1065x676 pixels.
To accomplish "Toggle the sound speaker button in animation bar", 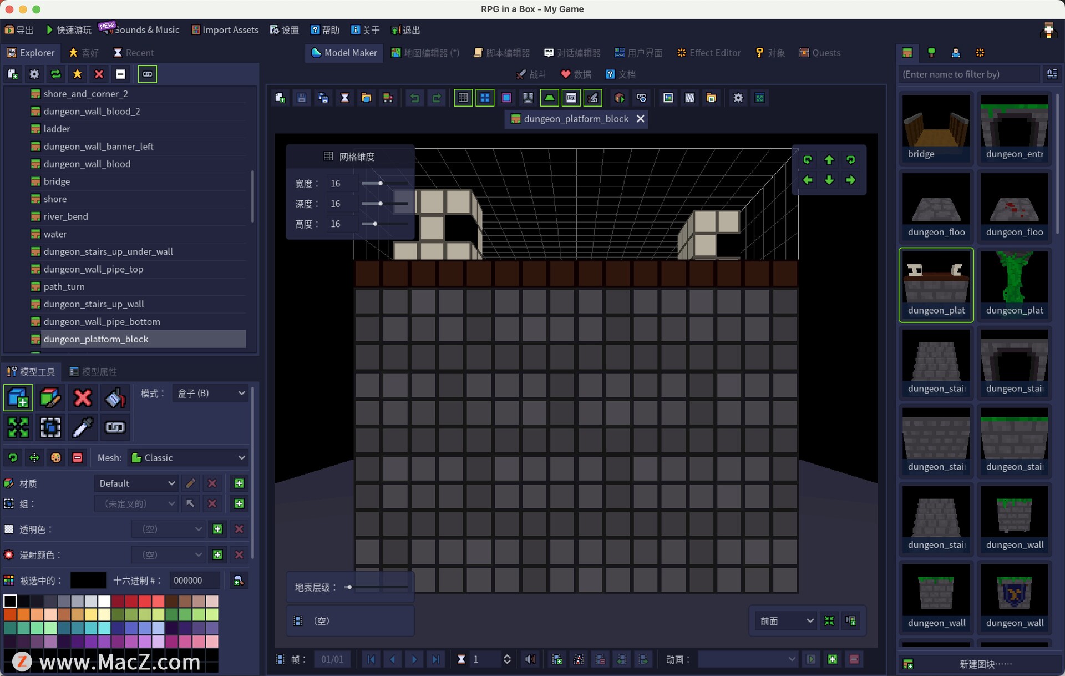I will click(x=530, y=659).
